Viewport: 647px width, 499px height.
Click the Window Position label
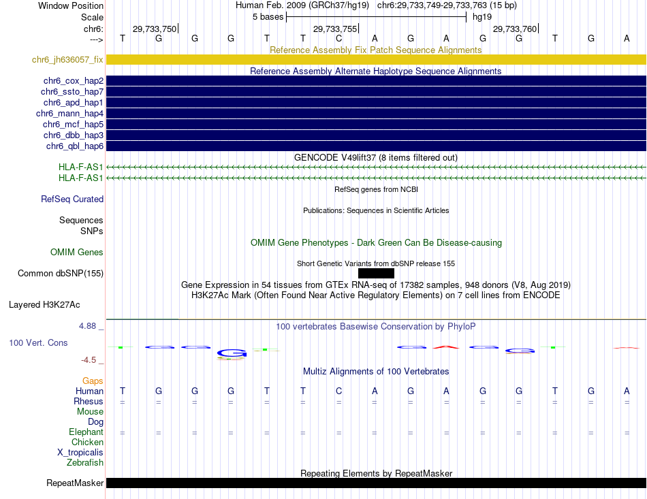(x=71, y=5)
